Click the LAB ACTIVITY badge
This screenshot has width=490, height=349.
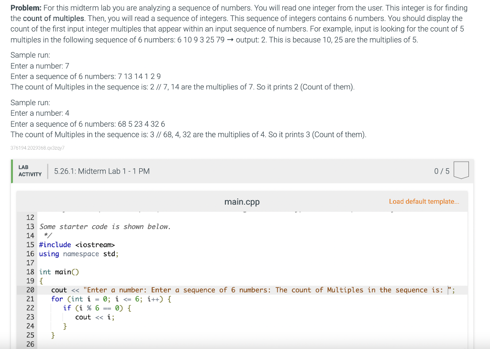[x=29, y=170]
